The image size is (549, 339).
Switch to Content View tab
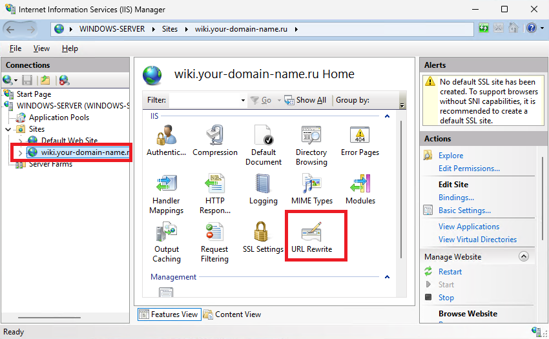tap(233, 314)
